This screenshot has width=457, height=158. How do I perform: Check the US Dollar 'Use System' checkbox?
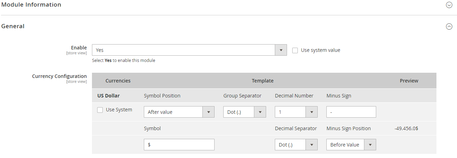click(100, 110)
